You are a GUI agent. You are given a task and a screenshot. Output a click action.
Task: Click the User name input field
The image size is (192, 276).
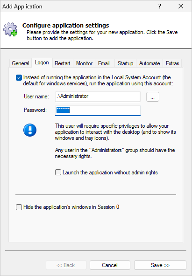pos(98,97)
